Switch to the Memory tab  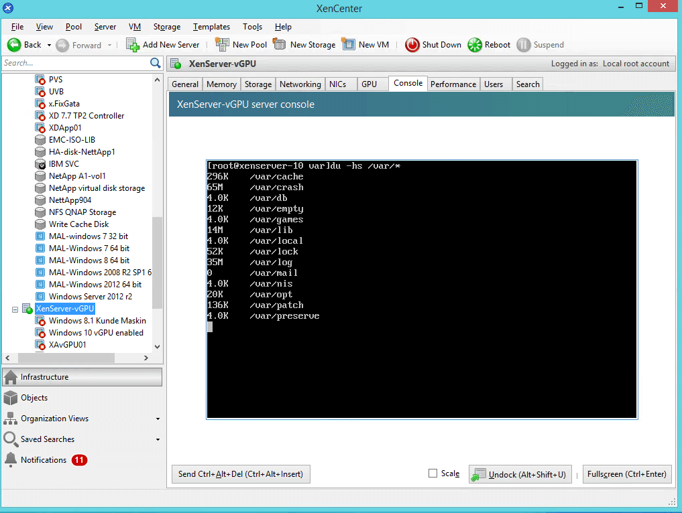point(221,84)
